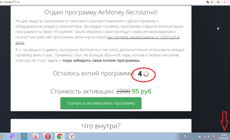
Task: Open the puzzle-piece extension icon
Action: 218,2
